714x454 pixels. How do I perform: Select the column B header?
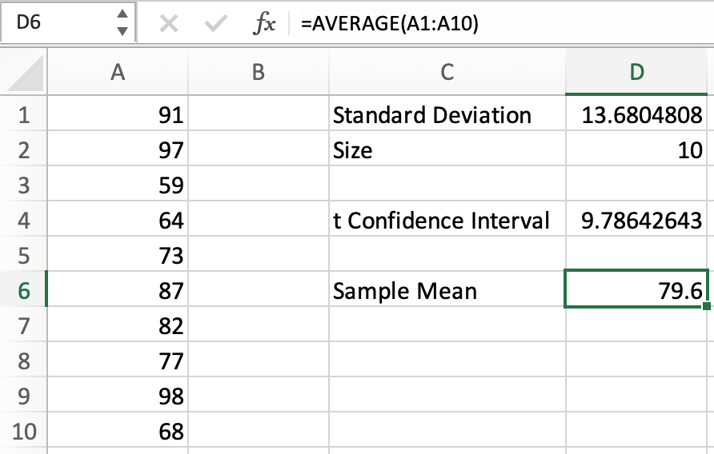coord(258,72)
